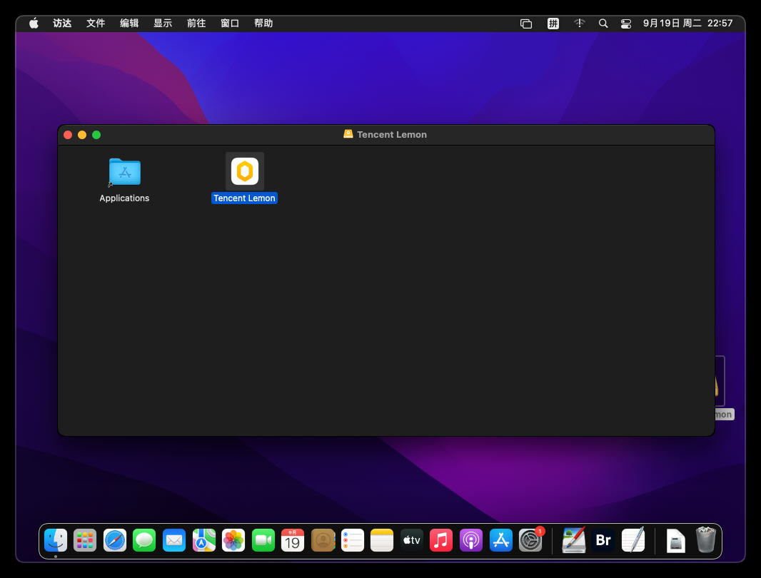The image size is (761, 578).
Task: Open Spotlight search
Action: [x=603, y=24]
